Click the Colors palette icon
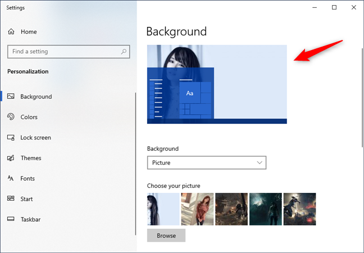 [11, 116]
